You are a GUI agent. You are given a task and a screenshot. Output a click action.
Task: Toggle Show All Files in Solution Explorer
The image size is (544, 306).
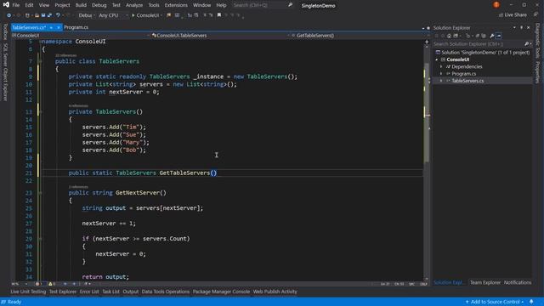[484, 36]
